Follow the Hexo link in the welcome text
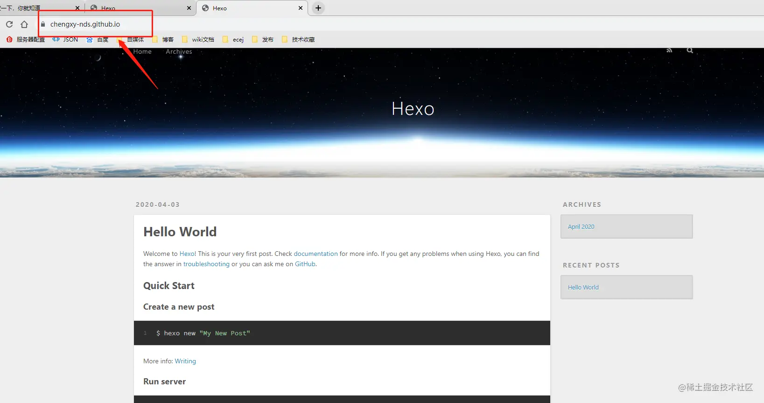This screenshot has width=764, height=403. 187,254
